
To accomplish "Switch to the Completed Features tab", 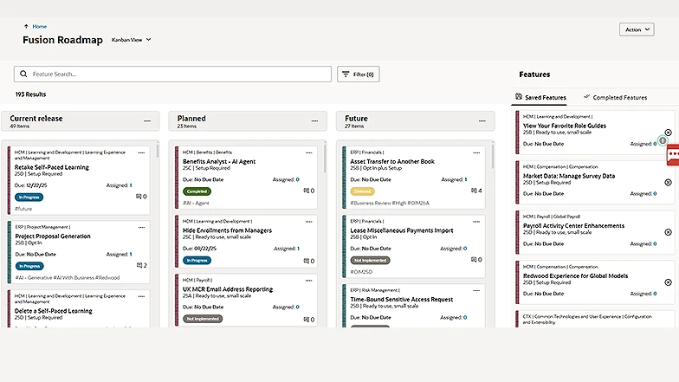I will click(x=615, y=98).
